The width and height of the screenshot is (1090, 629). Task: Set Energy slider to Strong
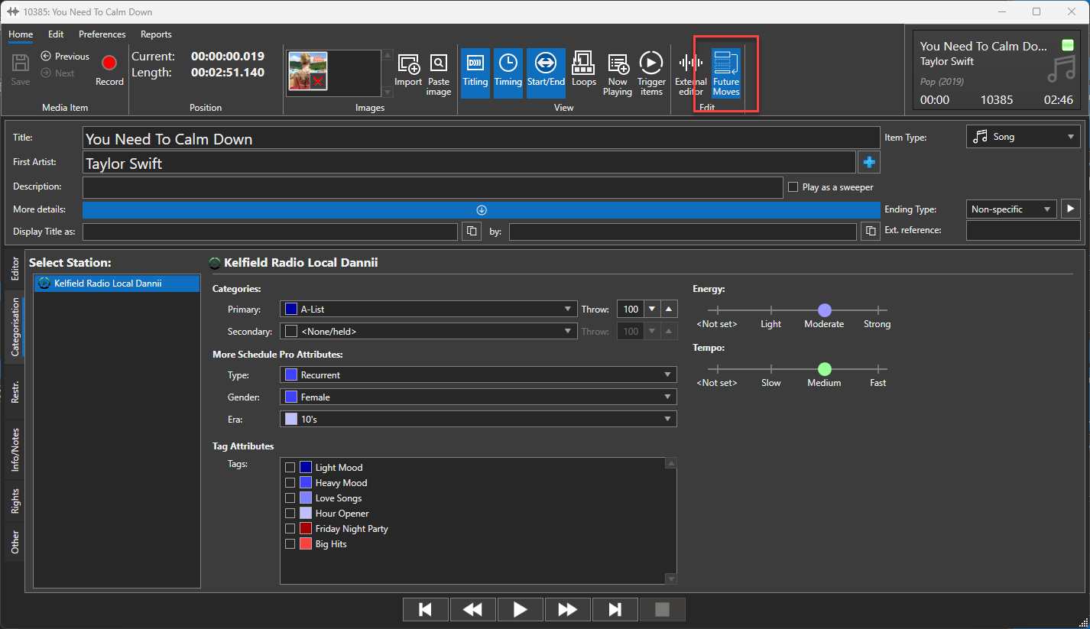[x=878, y=310]
